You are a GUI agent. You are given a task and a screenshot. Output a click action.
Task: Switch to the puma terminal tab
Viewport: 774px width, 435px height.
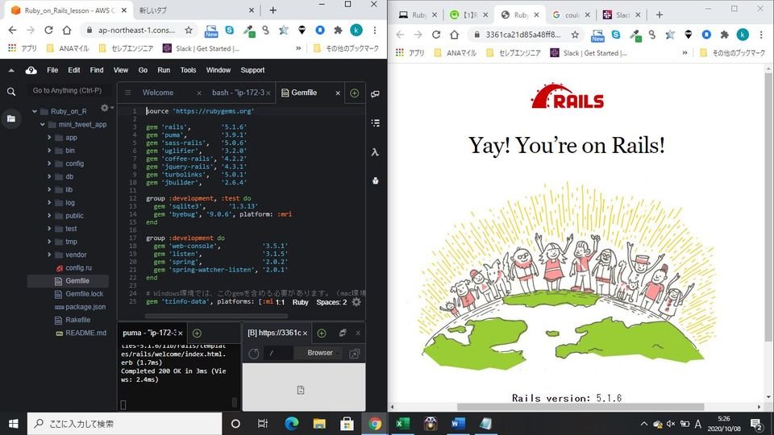coord(150,333)
